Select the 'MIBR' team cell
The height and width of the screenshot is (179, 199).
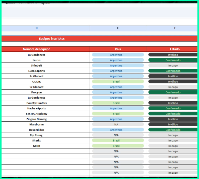pos(46,146)
